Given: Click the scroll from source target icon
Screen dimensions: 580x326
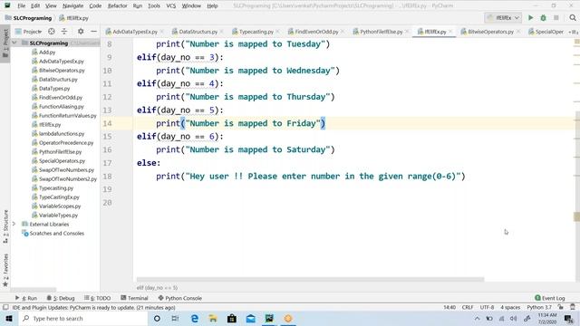Looking at the screenshot, I should 52,32.
